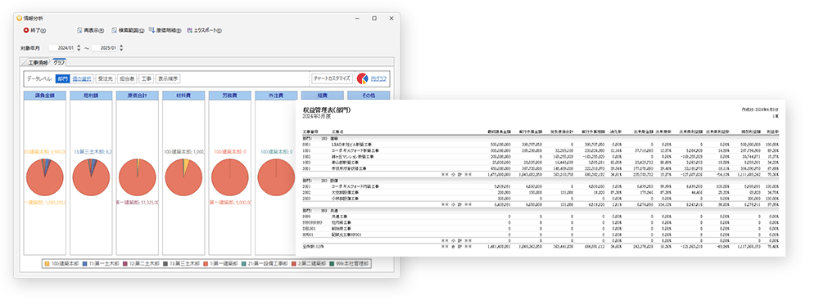
Task: Click the その他 column header
Action: click(369, 96)
